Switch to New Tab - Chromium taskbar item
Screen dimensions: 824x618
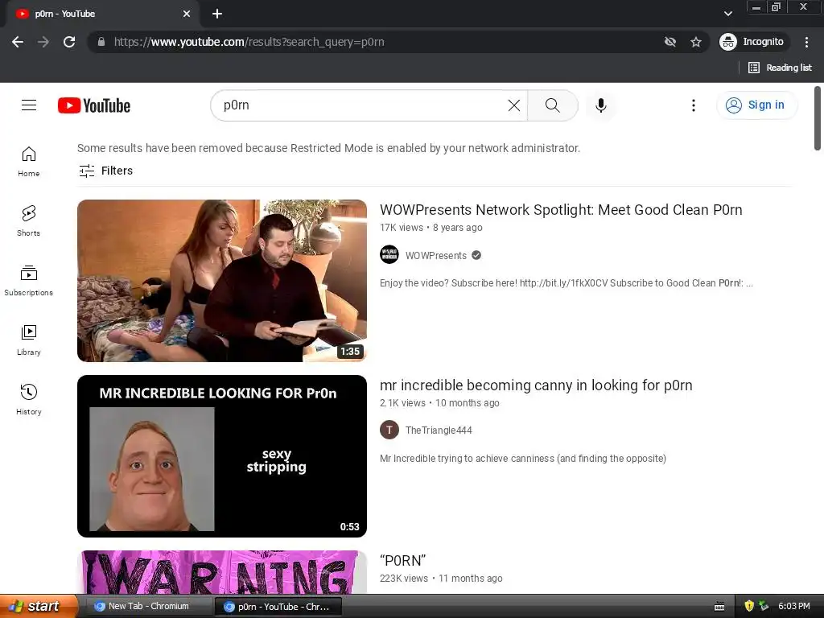[x=148, y=607]
